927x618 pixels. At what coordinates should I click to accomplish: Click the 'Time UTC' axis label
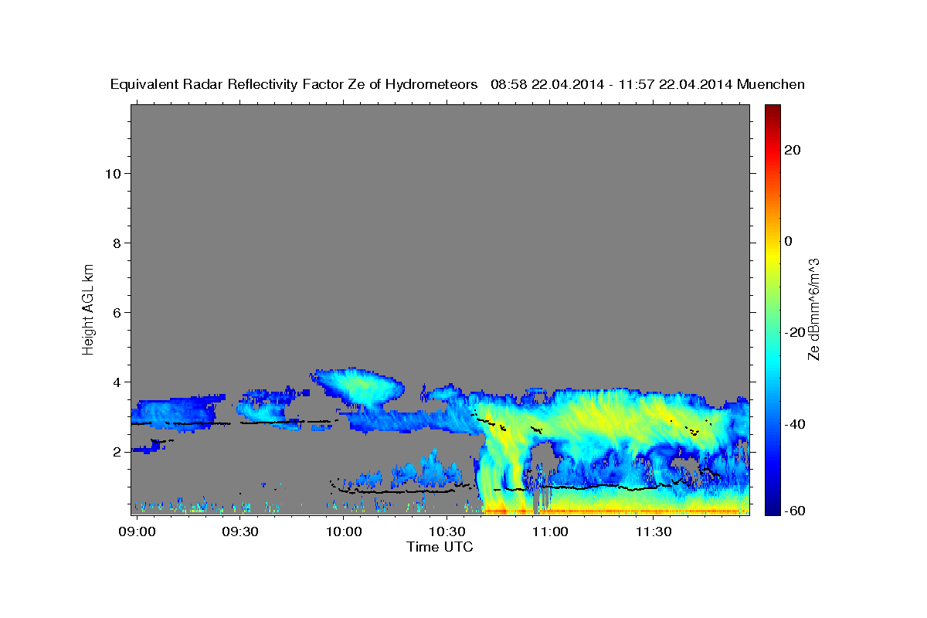[440, 547]
